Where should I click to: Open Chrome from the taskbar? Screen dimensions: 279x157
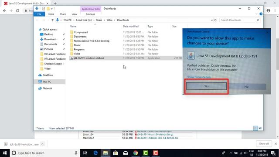point(136,153)
